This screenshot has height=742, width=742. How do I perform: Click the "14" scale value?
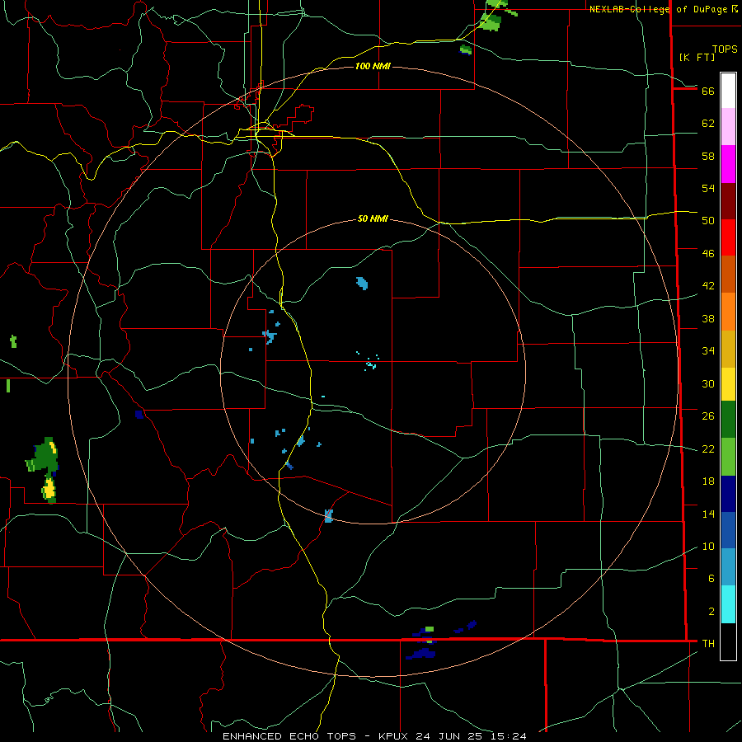click(708, 514)
